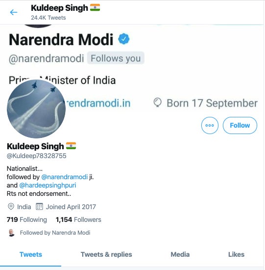Open the @hardeepsinghpuri mention link
The width and height of the screenshot is (265, 270).
click(x=48, y=186)
